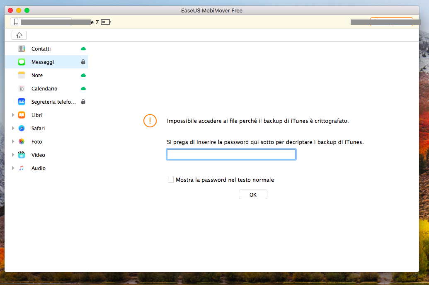Click the orange outlined button top right
Screen dimensions: 429x285
[391, 22]
